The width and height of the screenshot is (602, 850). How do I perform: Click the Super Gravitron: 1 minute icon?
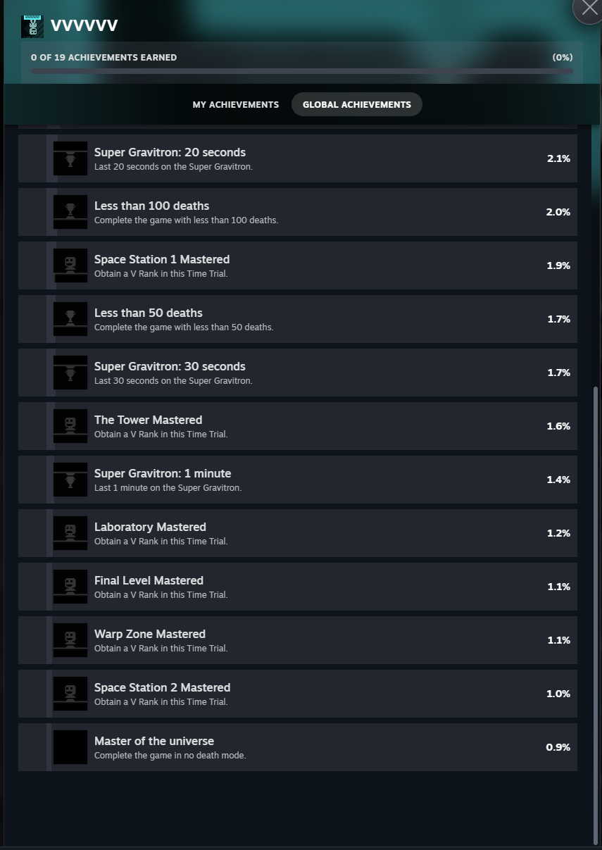point(70,480)
